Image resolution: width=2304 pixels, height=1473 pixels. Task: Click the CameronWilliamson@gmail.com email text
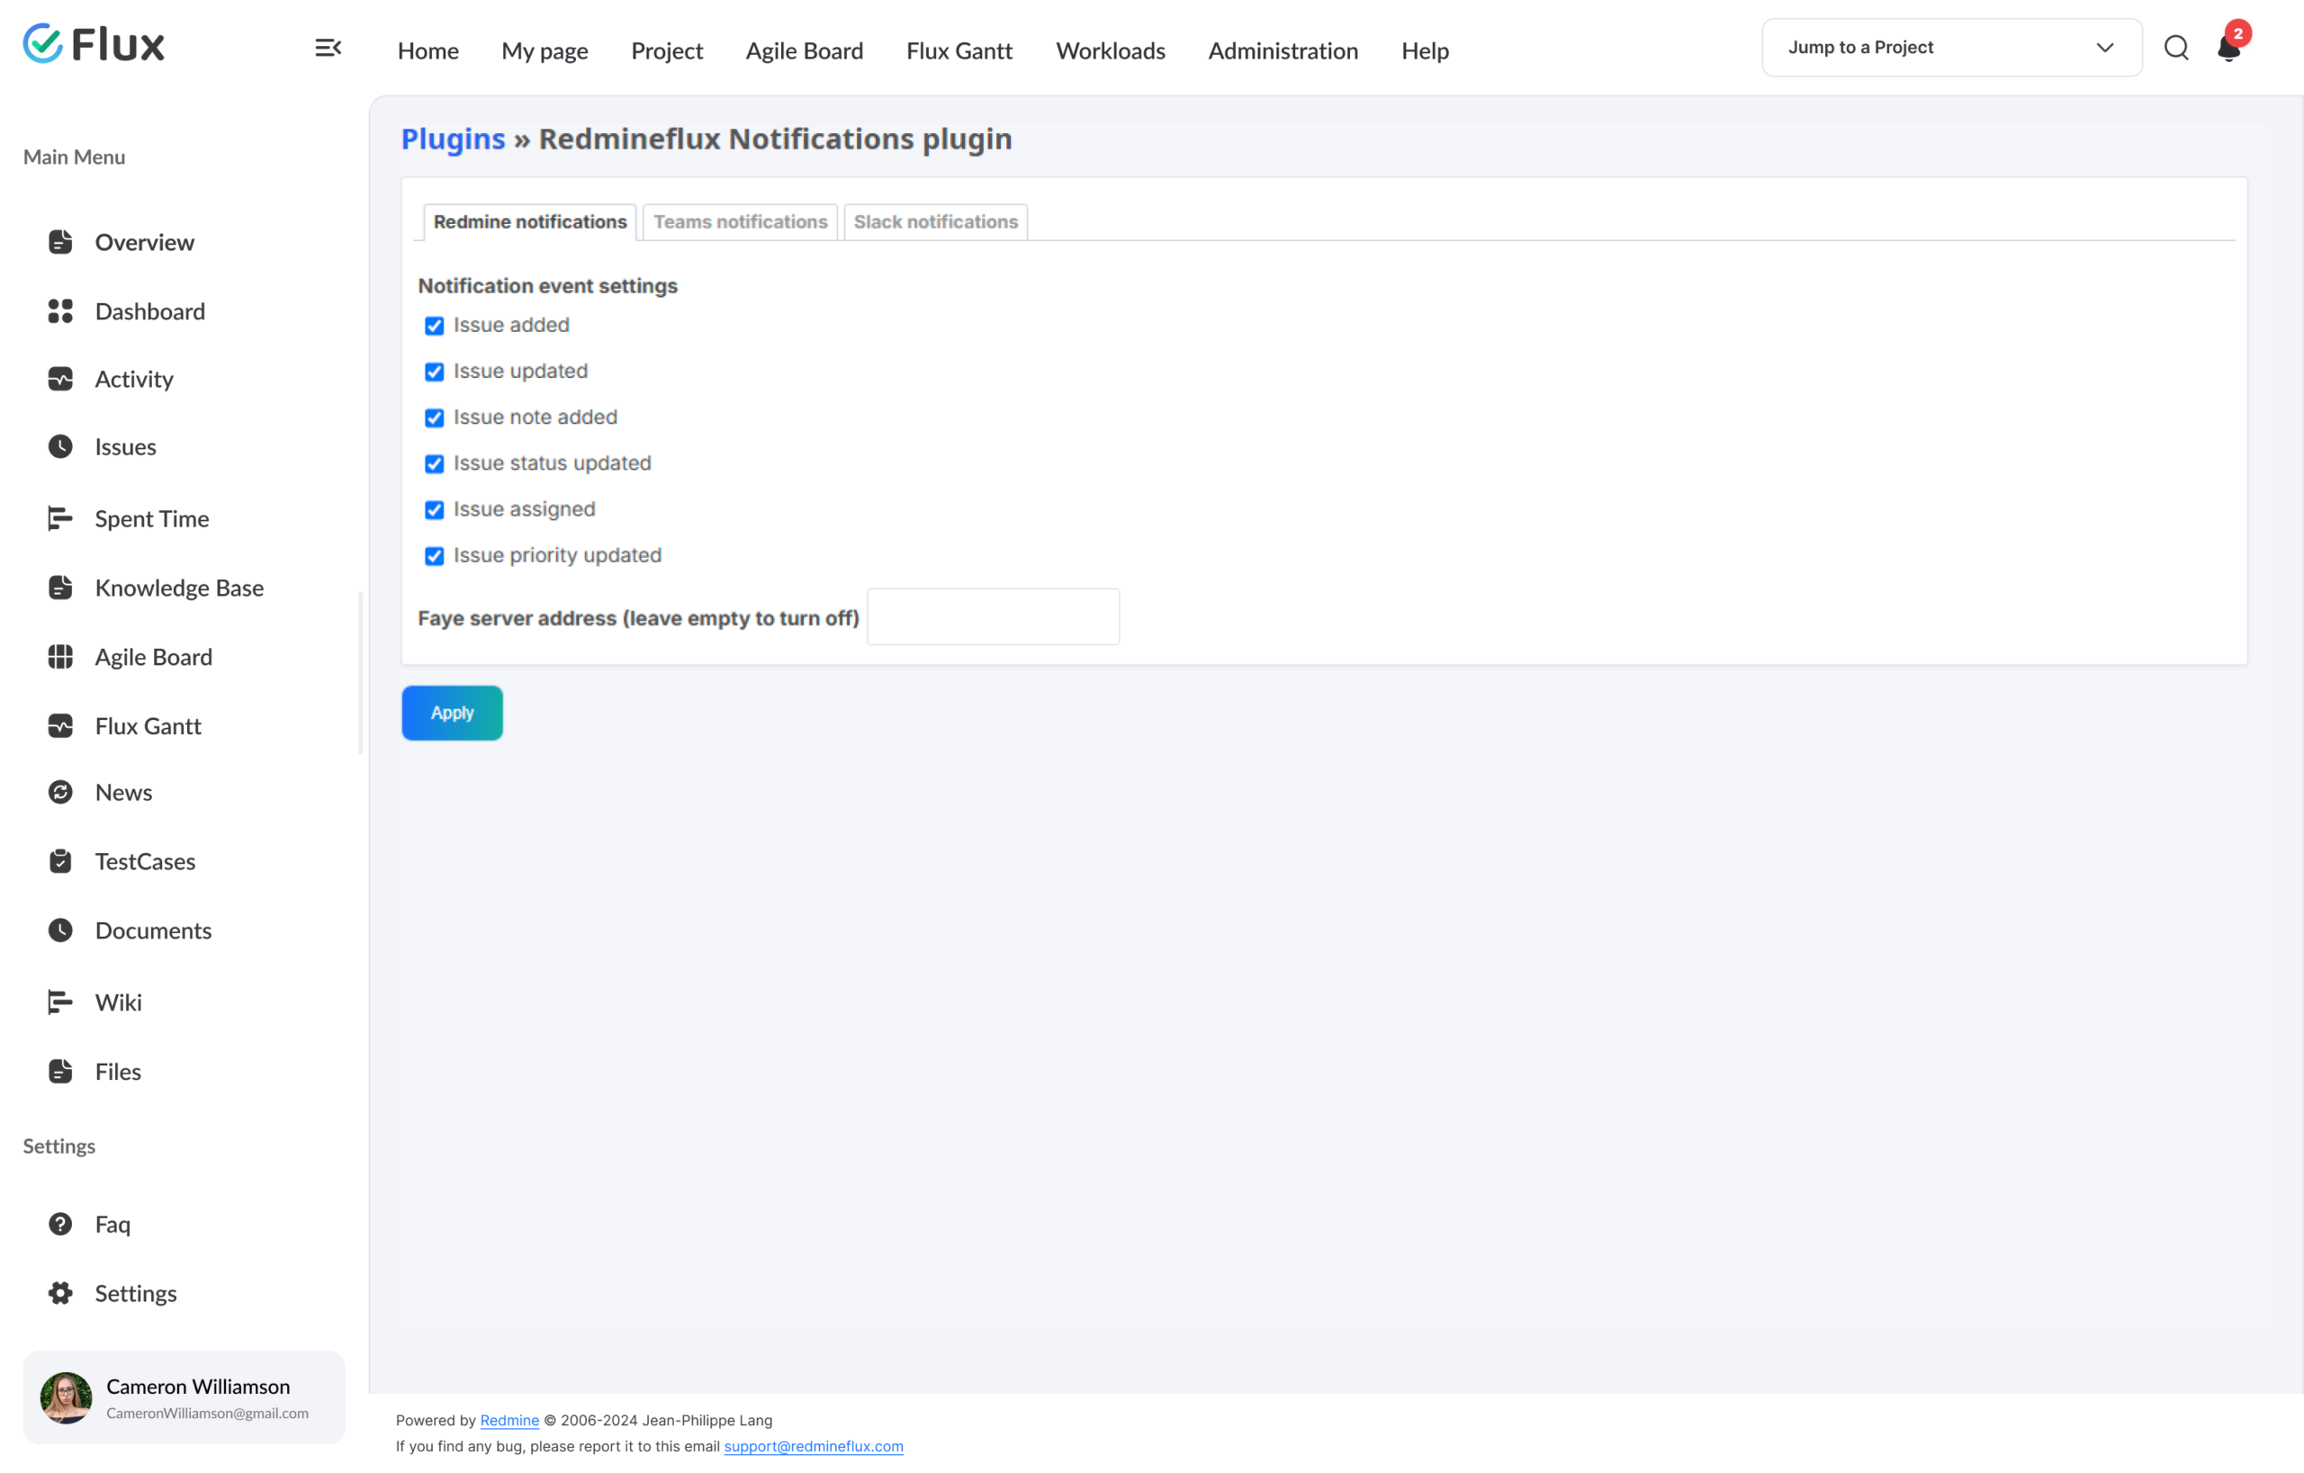coord(208,1413)
